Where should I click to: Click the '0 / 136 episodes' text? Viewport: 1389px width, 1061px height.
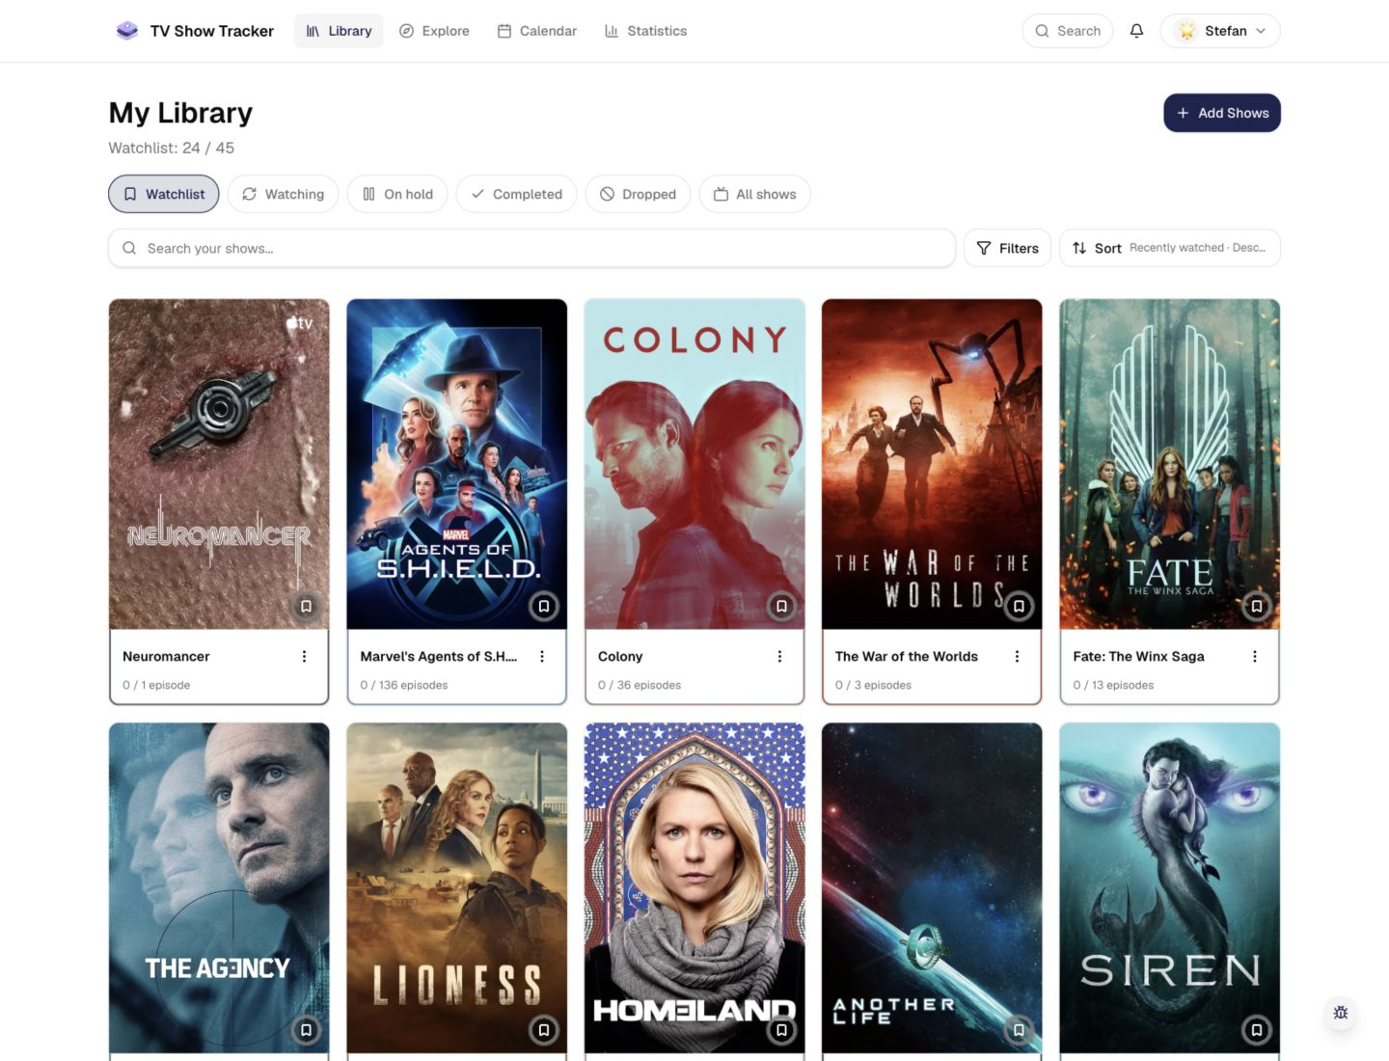click(x=404, y=685)
